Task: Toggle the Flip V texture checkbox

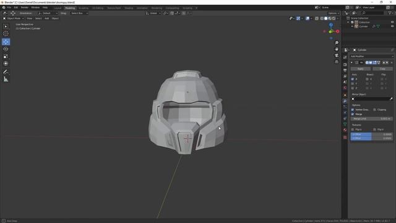Action: (374, 129)
